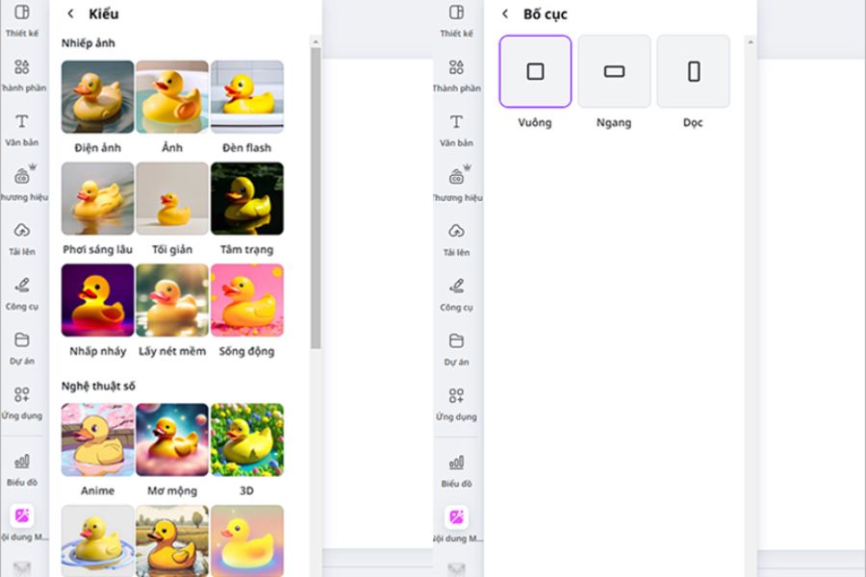Open Văn bản tool beside the Kiểu panel
The width and height of the screenshot is (866, 577).
click(x=22, y=122)
